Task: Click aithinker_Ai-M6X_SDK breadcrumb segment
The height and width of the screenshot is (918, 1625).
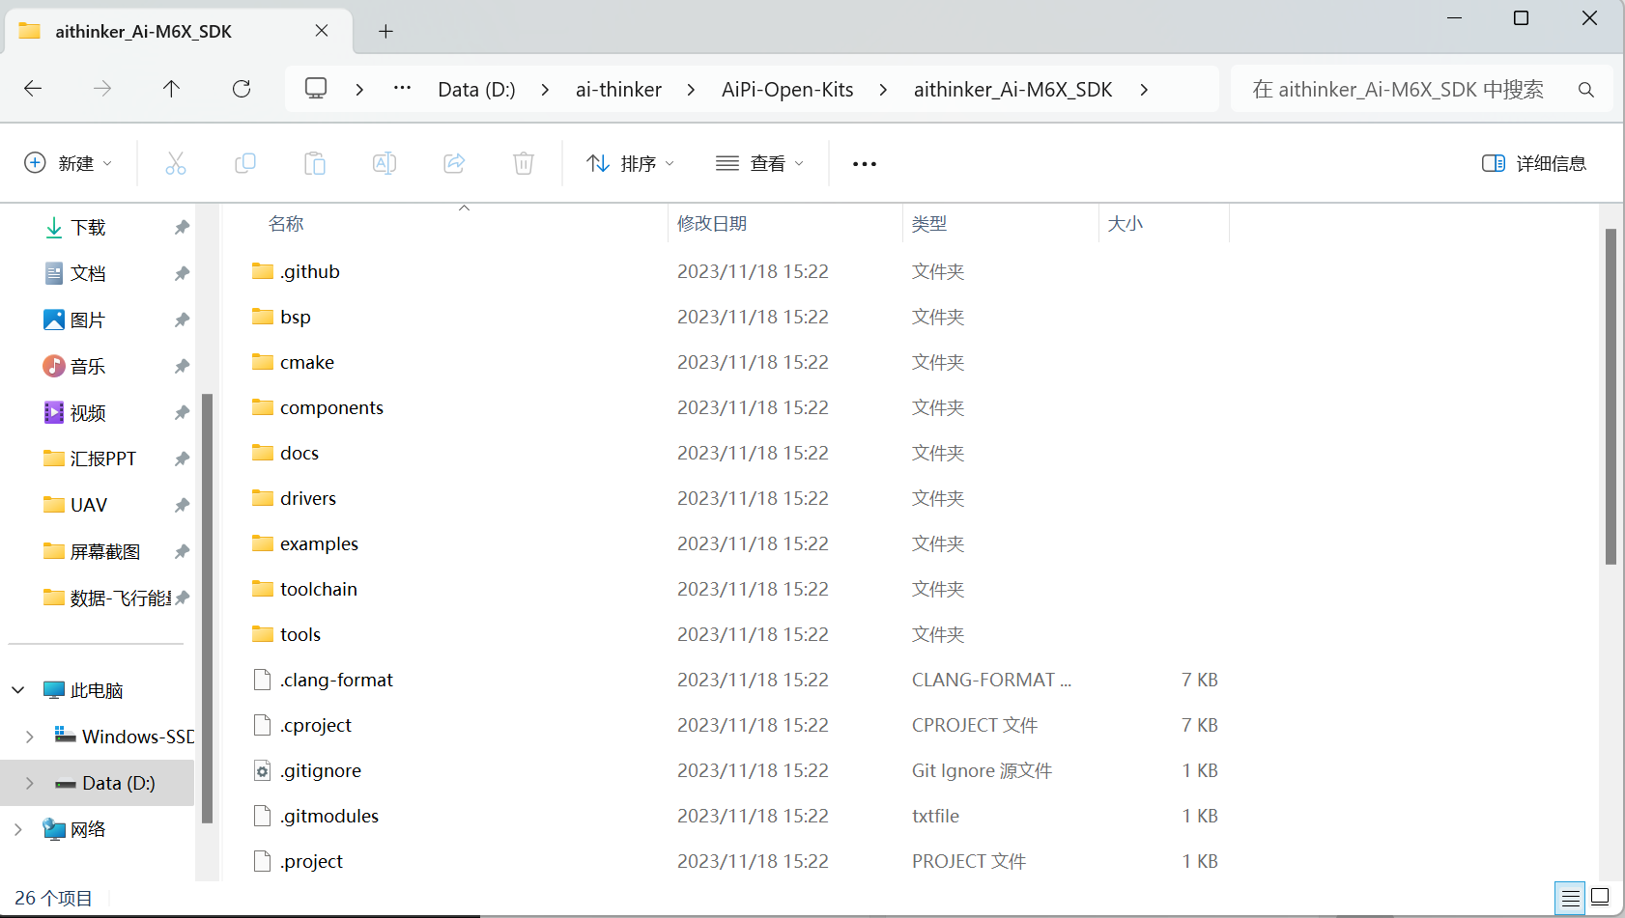Action: 1012,90
